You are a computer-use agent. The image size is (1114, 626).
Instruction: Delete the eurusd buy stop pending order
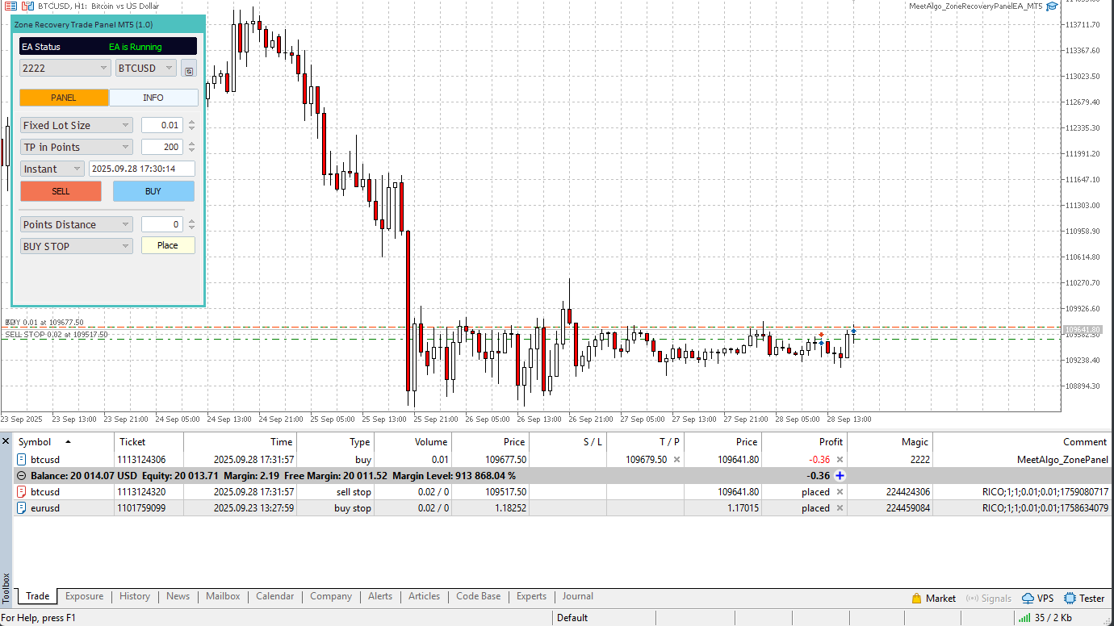[x=840, y=508]
